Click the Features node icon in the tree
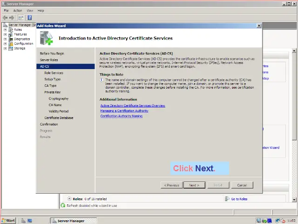 click(11, 35)
